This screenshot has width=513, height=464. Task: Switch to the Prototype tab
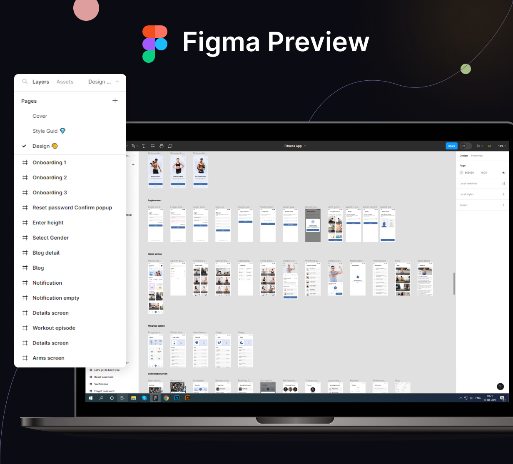[x=477, y=156]
